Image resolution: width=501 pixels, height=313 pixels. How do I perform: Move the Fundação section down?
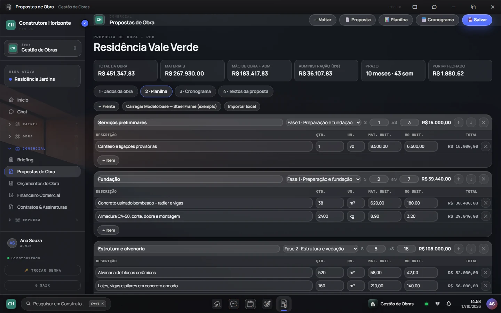point(471,179)
